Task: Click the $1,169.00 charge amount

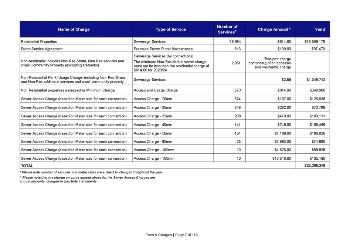Action: point(283,133)
